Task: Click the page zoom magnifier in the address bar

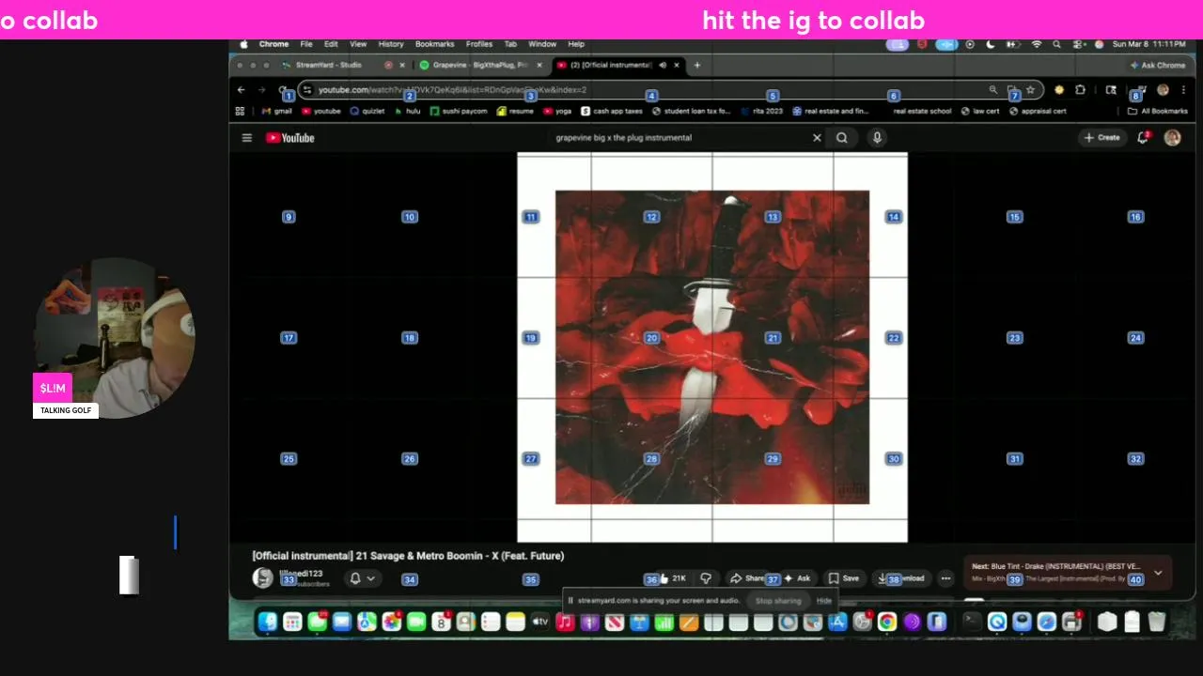Action: point(992,90)
